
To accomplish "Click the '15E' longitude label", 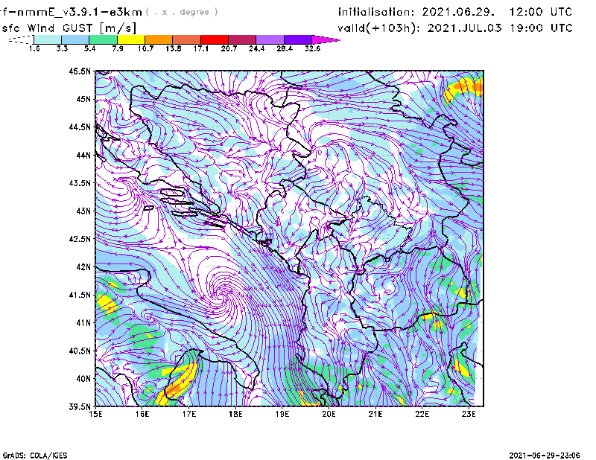I will coord(95,414).
